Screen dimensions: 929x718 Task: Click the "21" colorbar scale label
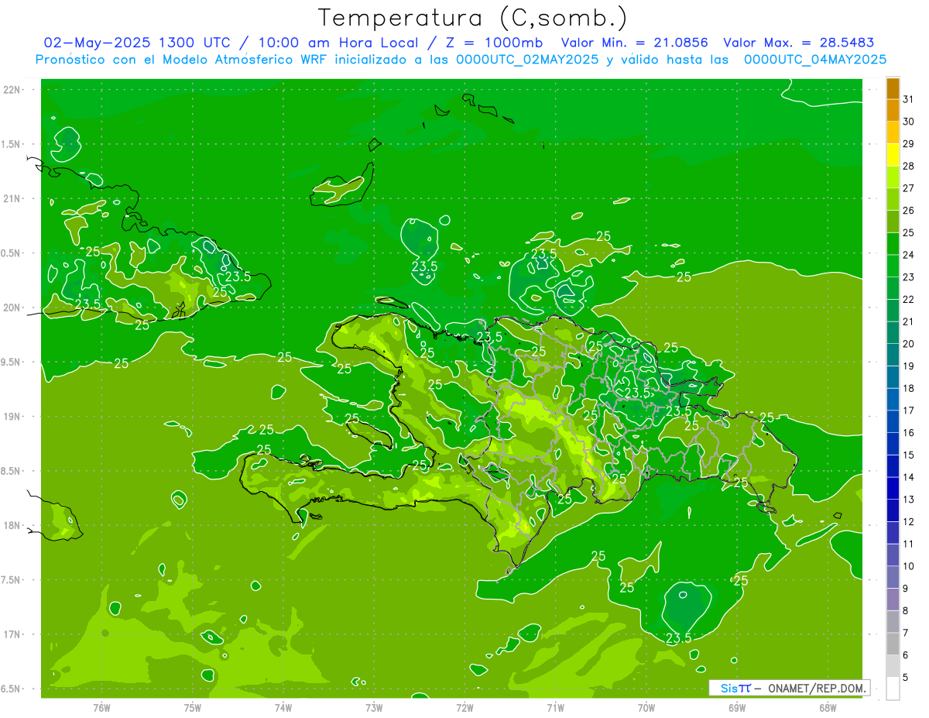click(909, 321)
